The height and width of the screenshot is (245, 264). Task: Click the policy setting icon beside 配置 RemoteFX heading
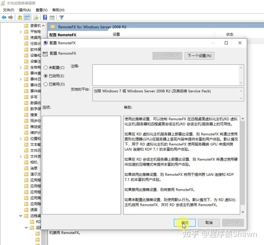click(x=45, y=54)
